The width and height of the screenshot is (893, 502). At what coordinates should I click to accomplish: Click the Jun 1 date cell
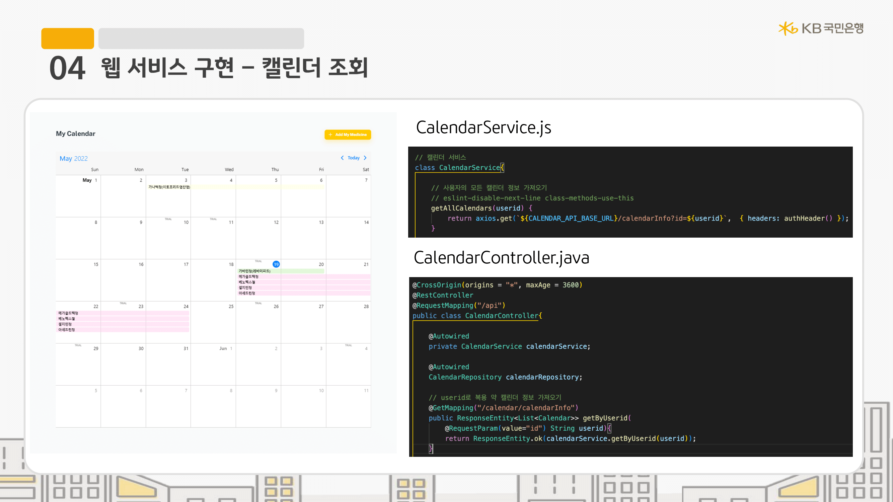pyautogui.click(x=213, y=364)
